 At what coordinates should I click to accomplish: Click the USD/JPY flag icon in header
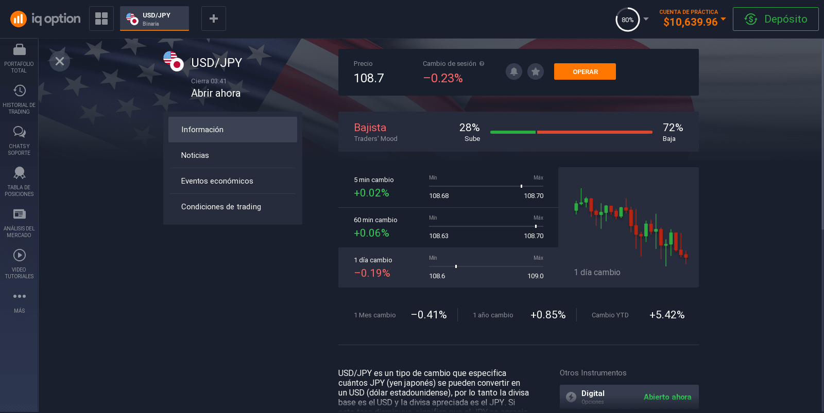(x=173, y=61)
